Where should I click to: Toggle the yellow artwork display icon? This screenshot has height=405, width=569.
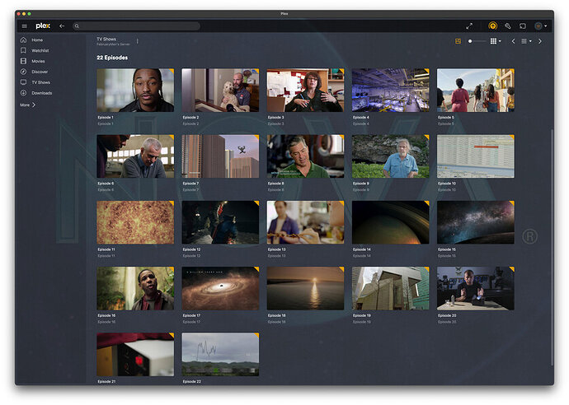[458, 41]
